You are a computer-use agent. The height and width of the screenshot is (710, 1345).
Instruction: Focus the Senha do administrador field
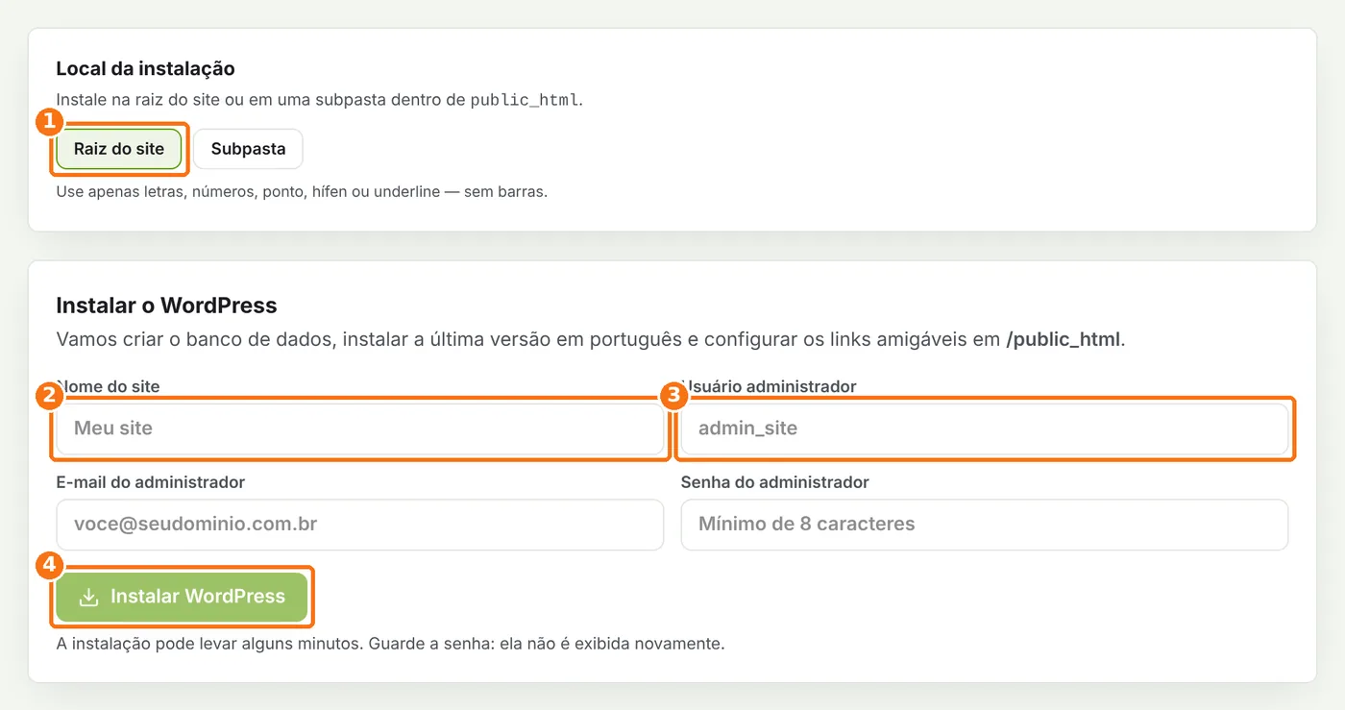(x=985, y=525)
